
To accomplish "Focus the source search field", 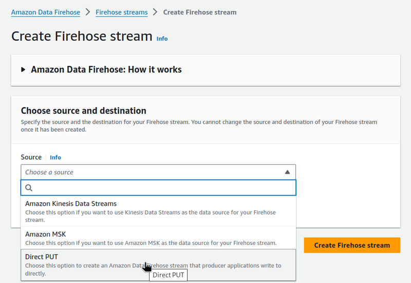I will coord(158,188).
